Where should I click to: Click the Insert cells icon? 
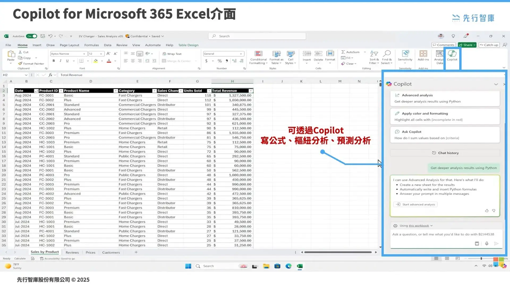point(307,54)
